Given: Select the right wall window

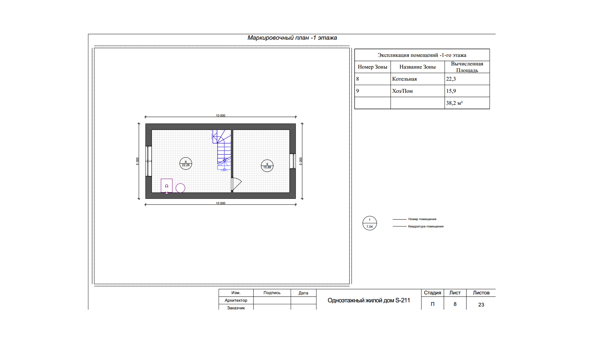Looking at the screenshot, I should (x=293, y=161).
